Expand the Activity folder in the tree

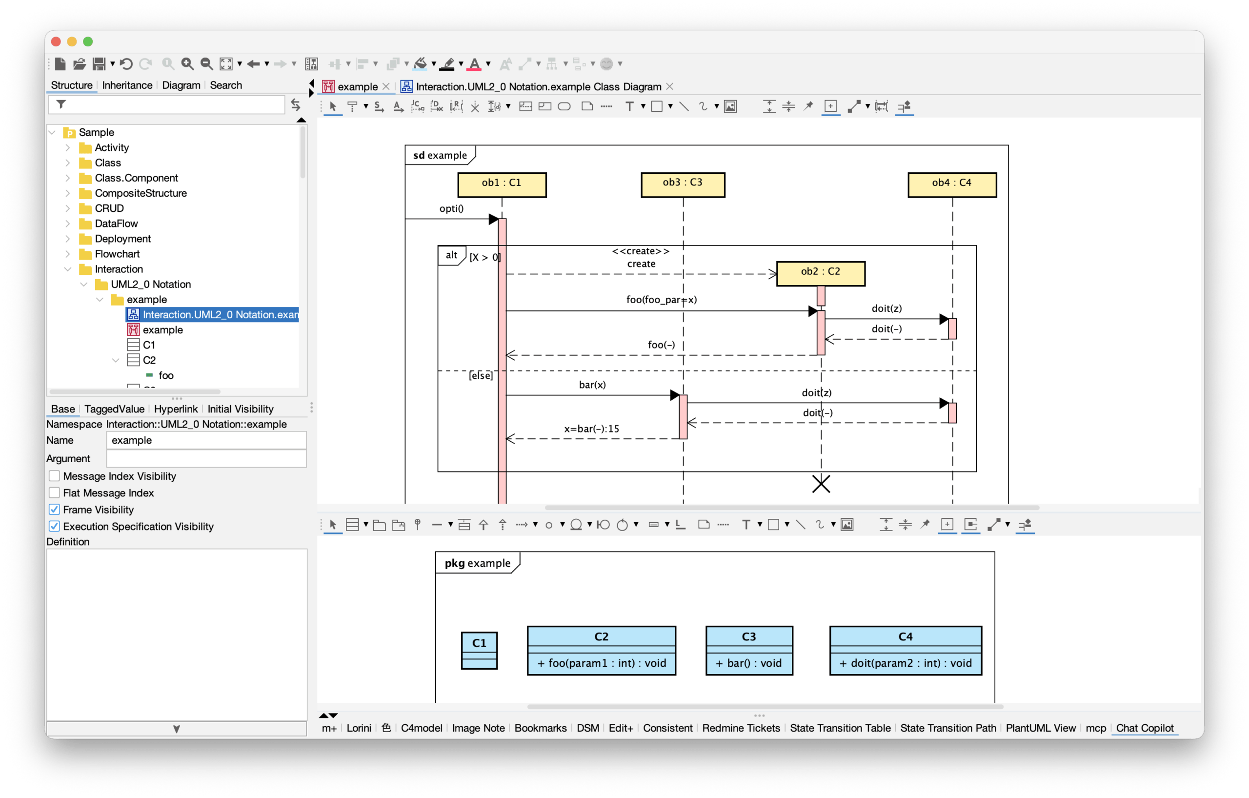(x=68, y=147)
